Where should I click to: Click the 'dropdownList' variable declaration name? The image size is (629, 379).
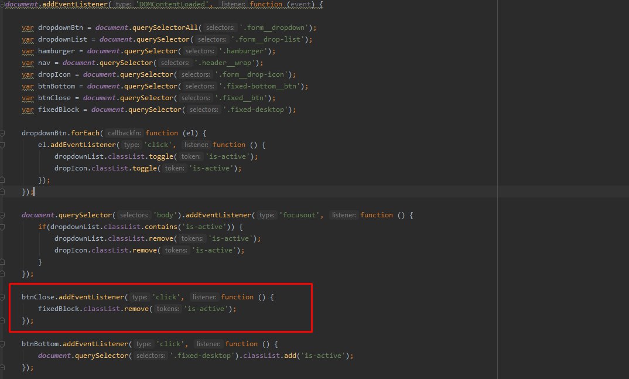point(63,39)
